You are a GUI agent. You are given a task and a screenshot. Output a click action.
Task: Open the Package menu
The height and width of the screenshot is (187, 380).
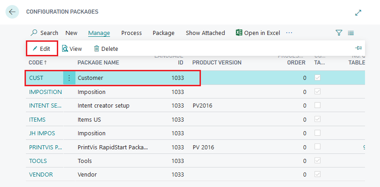(164, 33)
